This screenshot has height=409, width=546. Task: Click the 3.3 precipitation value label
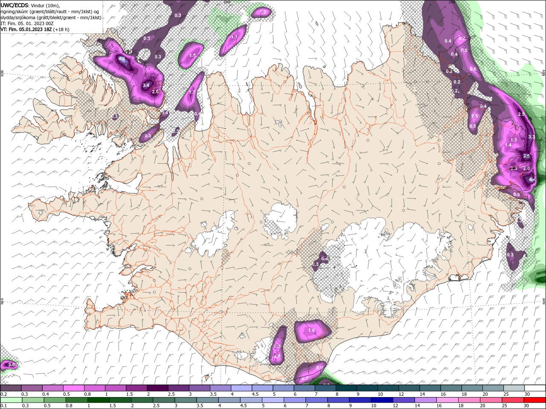pos(531,137)
